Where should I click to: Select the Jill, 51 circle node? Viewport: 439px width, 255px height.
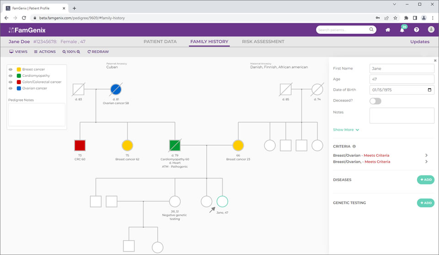click(175, 202)
